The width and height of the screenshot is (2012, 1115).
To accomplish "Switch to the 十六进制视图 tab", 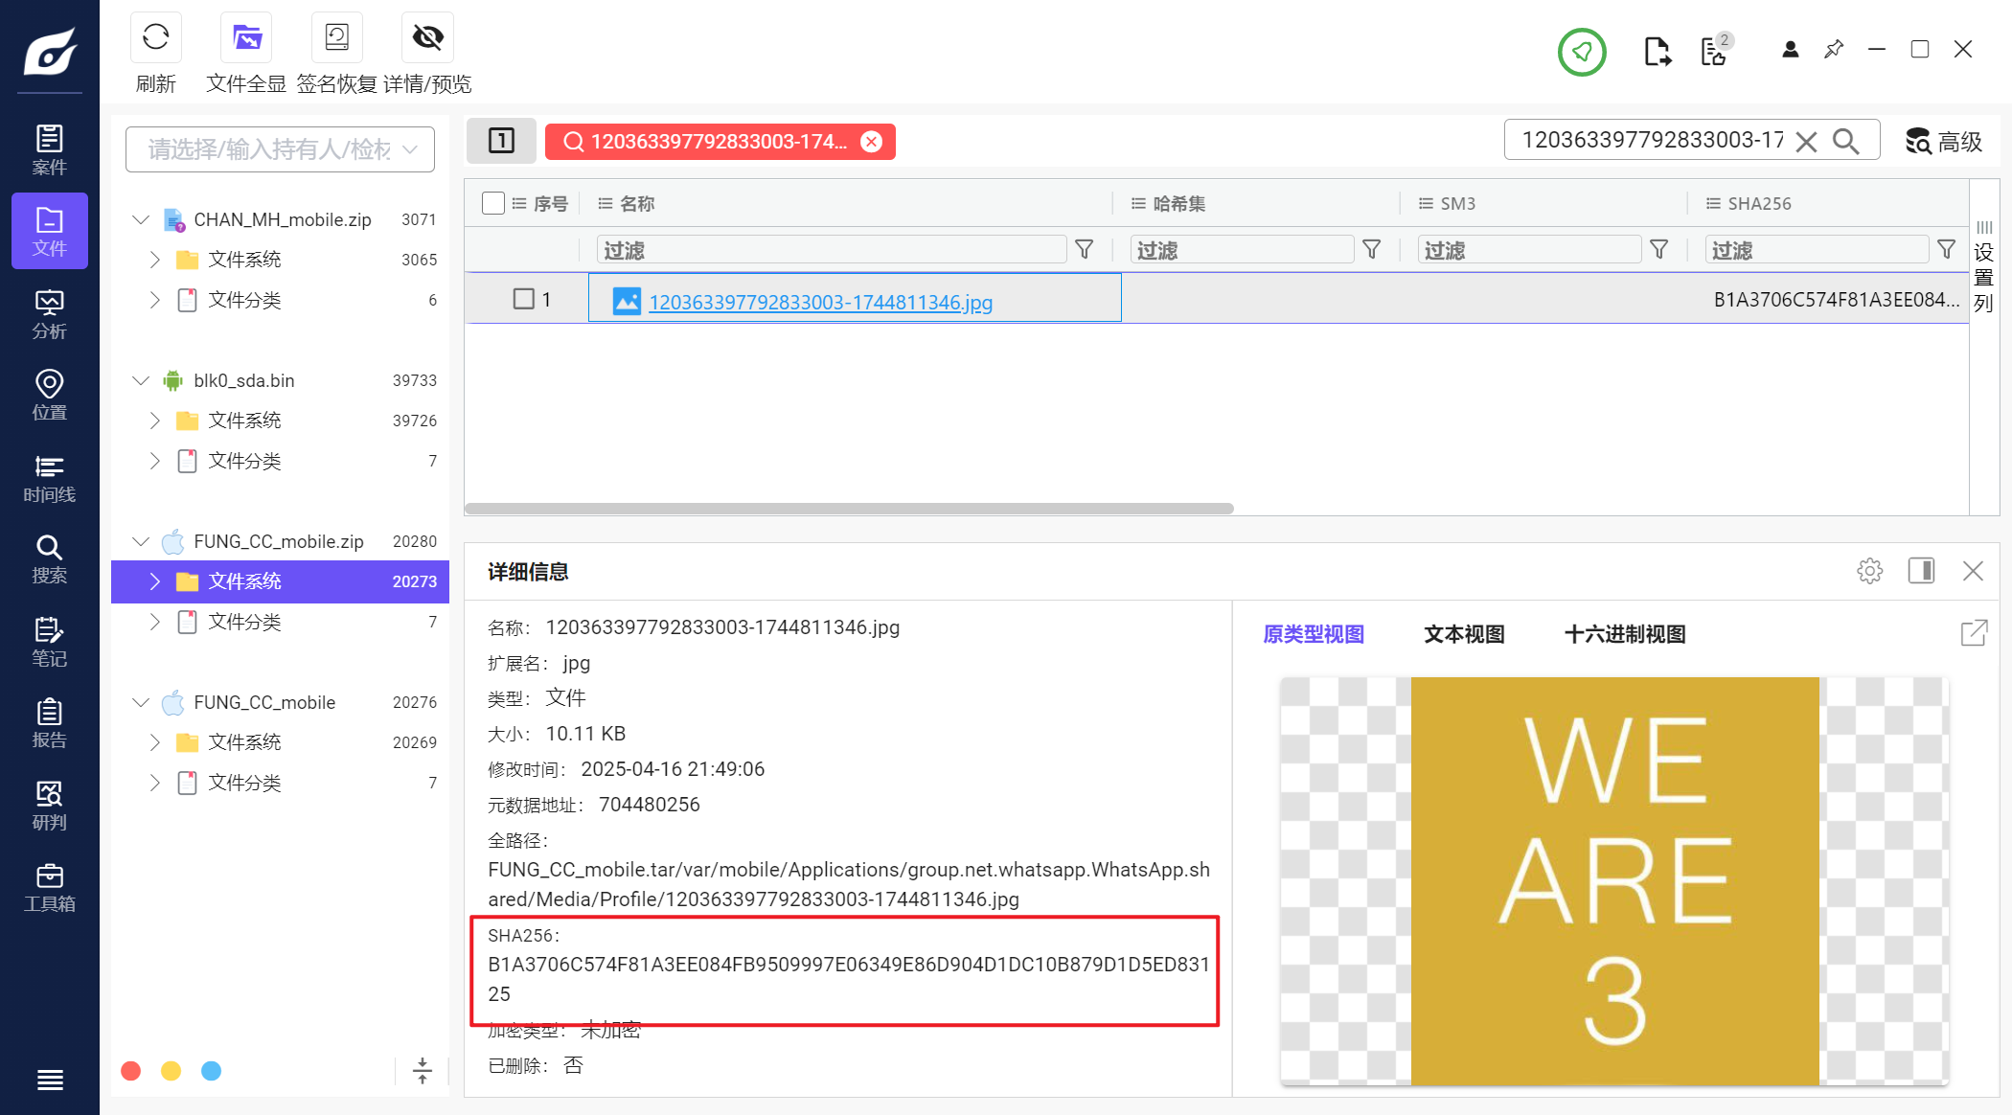I will coord(1624,634).
